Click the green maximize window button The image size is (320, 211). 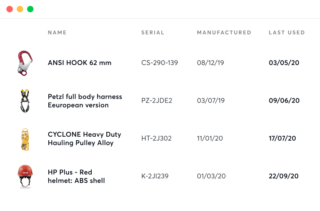tap(30, 9)
